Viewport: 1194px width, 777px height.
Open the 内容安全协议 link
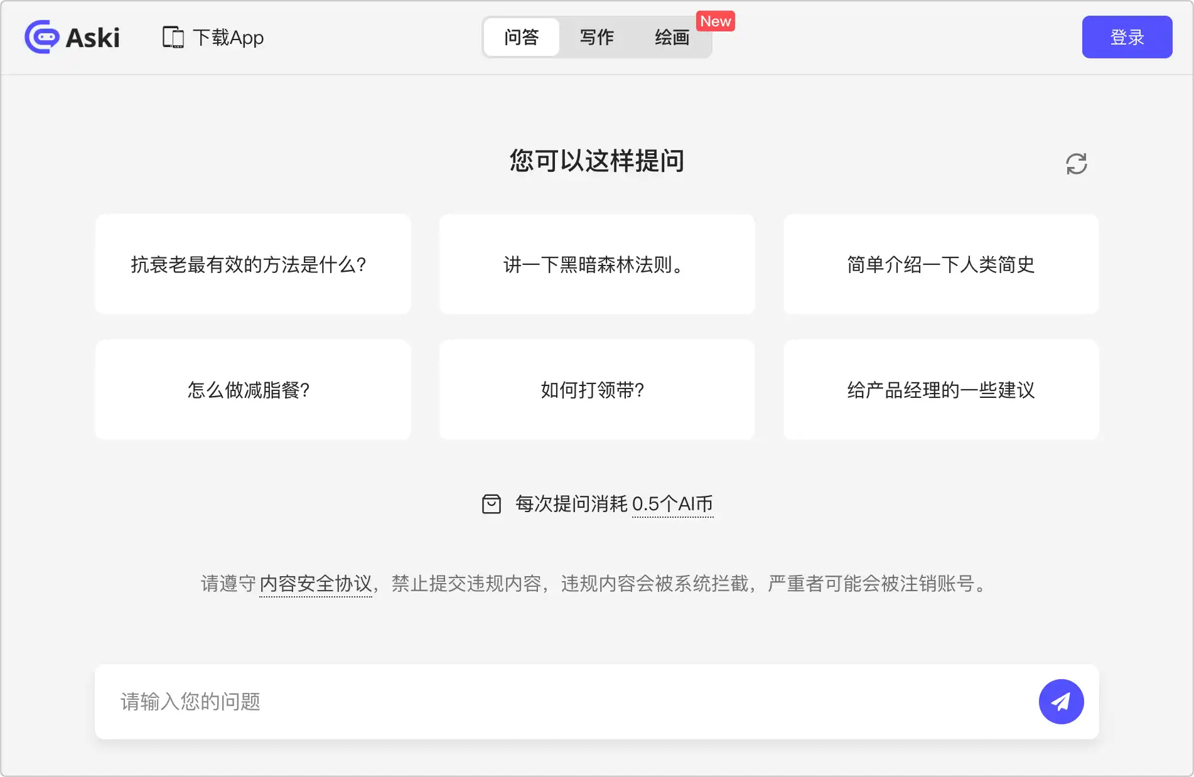pyautogui.click(x=316, y=584)
